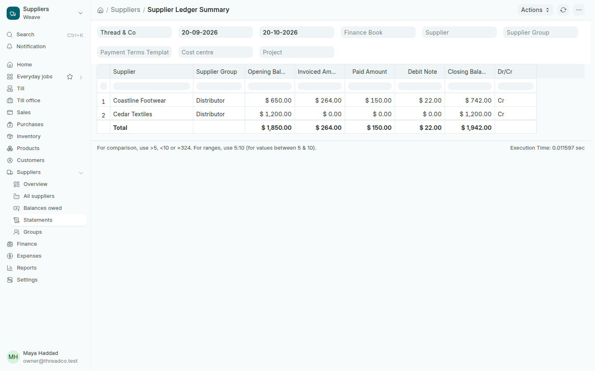This screenshot has height=371, width=595.
Task: Click the Suppliers breadcrumb link
Action: point(126,10)
